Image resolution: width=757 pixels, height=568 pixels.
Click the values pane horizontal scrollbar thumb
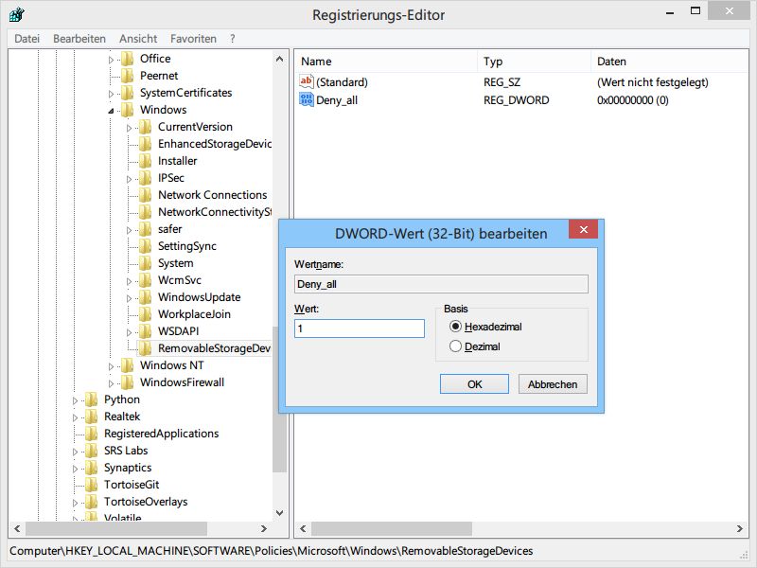(391, 528)
